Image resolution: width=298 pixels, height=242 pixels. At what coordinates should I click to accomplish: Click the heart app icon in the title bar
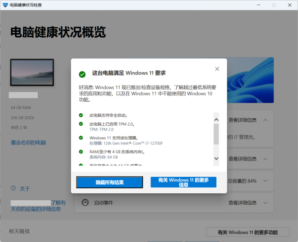[x=5, y=5]
